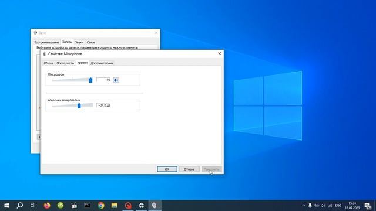Open Связь tab in Звук window
Viewport: 376px width, 211px height.
(x=91, y=42)
